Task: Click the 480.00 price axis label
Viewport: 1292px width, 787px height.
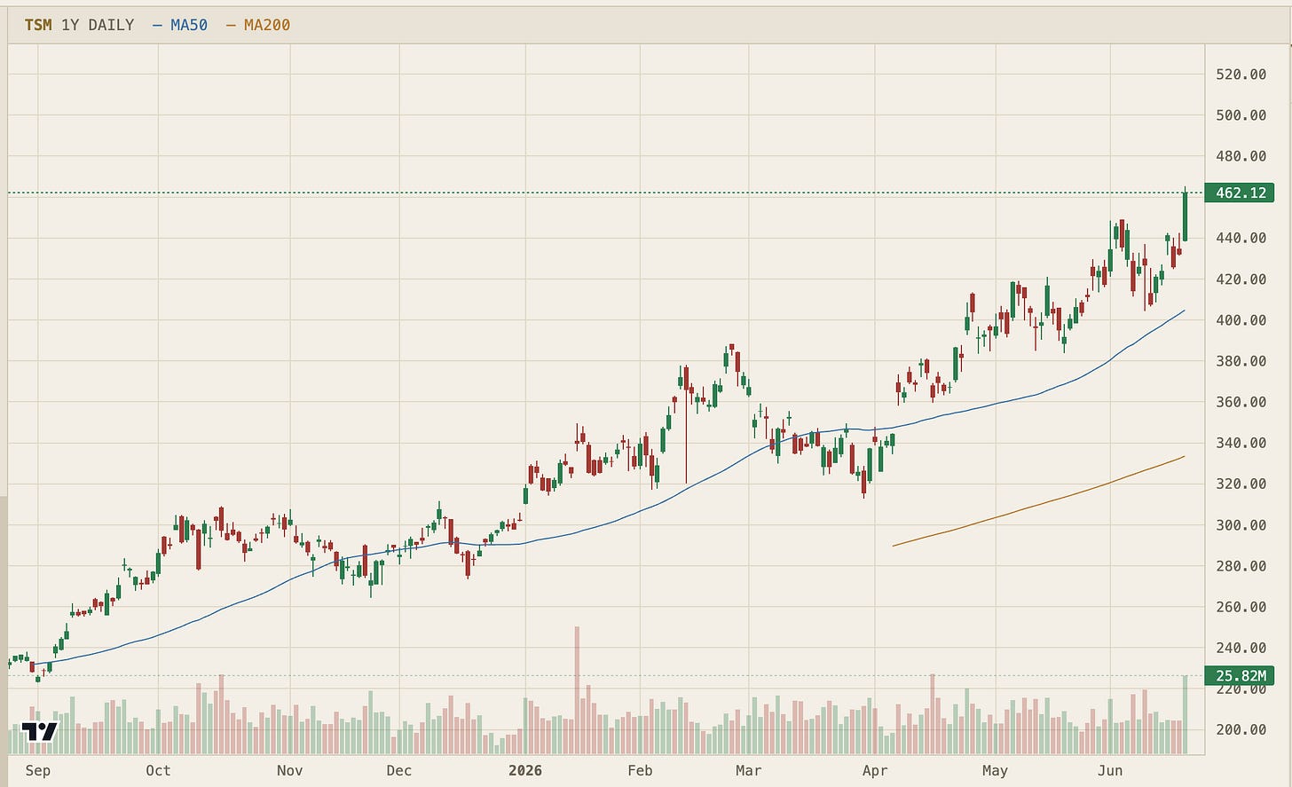Action: click(1241, 156)
